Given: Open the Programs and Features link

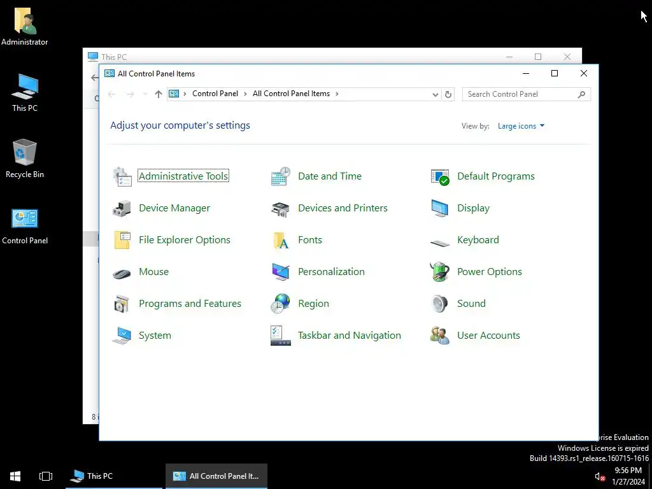Looking at the screenshot, I should (190, 304).
